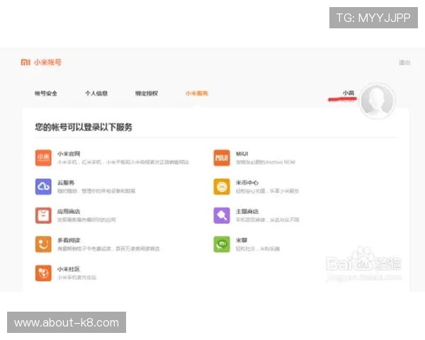Open the 小米官网 title link
Screen dimensions: 425x340
(x=69, y=154)
